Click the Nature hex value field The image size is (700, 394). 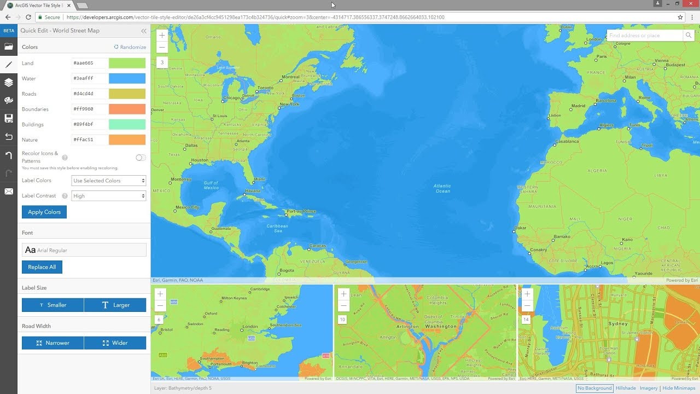(90, 140)
